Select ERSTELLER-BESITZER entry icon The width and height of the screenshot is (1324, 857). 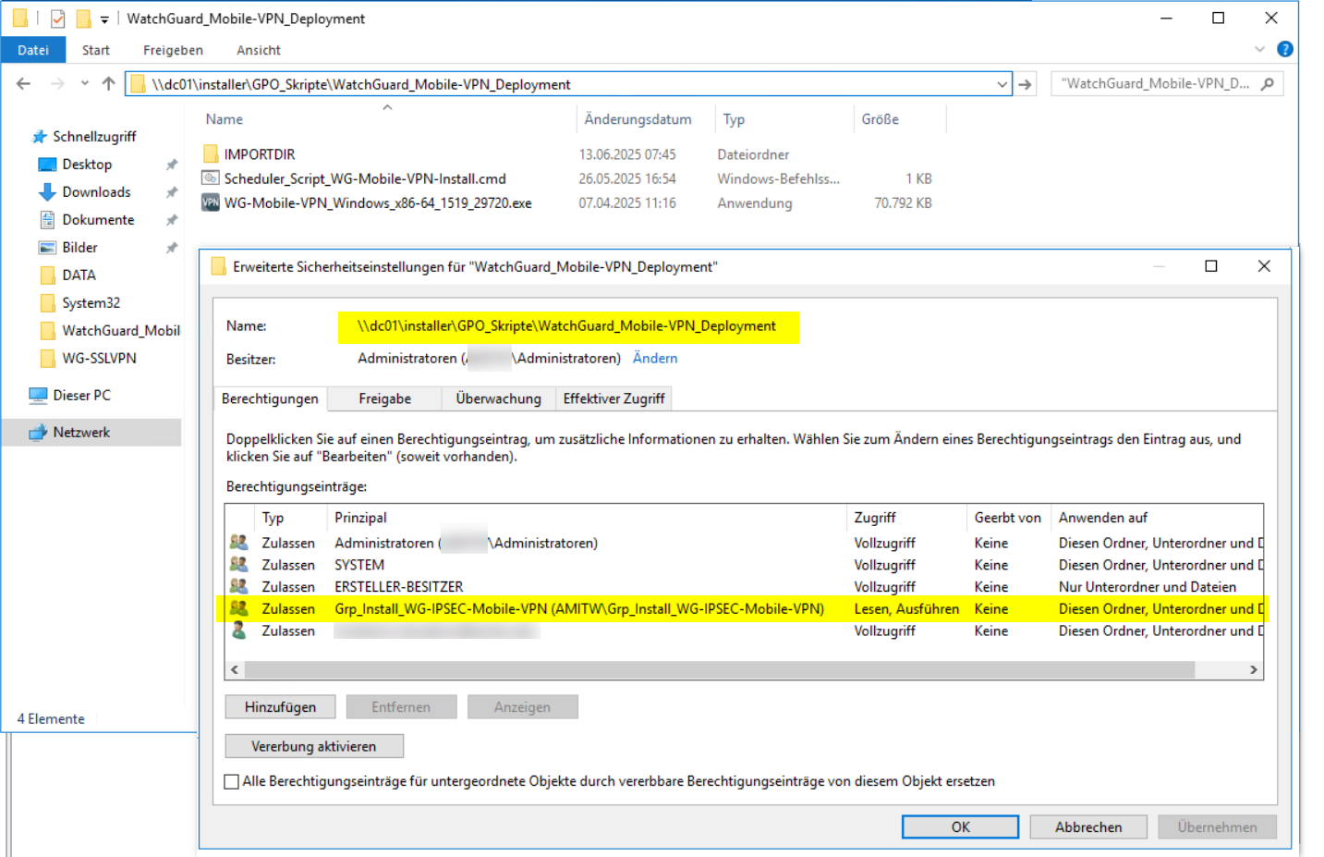[238, 587]
